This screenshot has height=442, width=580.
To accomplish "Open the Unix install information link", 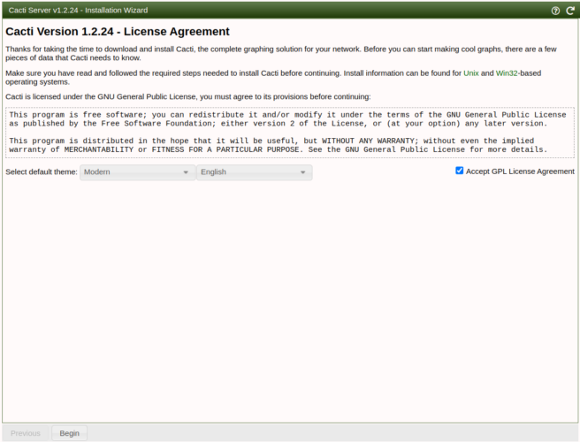I will [471, 73].
